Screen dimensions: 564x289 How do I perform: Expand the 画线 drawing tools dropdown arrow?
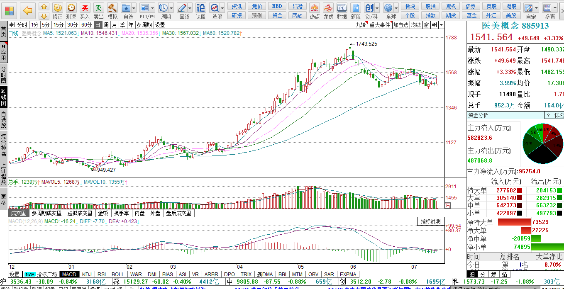click(190, 8)
